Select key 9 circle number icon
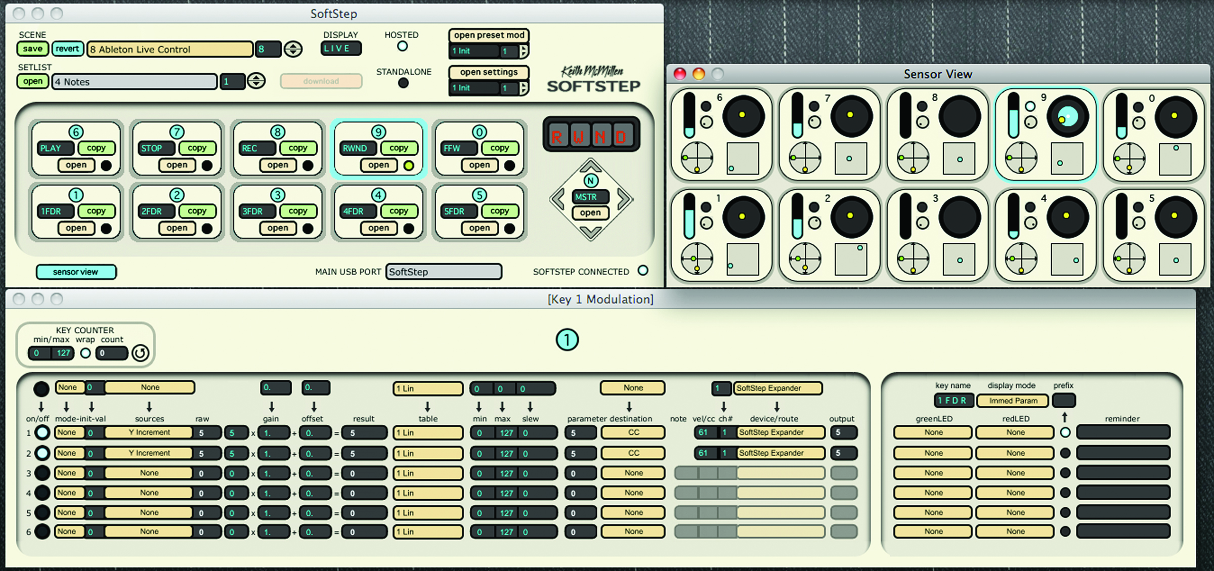This screenshot has width=1214, height=571. (x=378, y=132)
